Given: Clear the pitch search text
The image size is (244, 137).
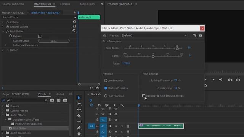Looking at the screenshot, I should (x=46, y=100).
